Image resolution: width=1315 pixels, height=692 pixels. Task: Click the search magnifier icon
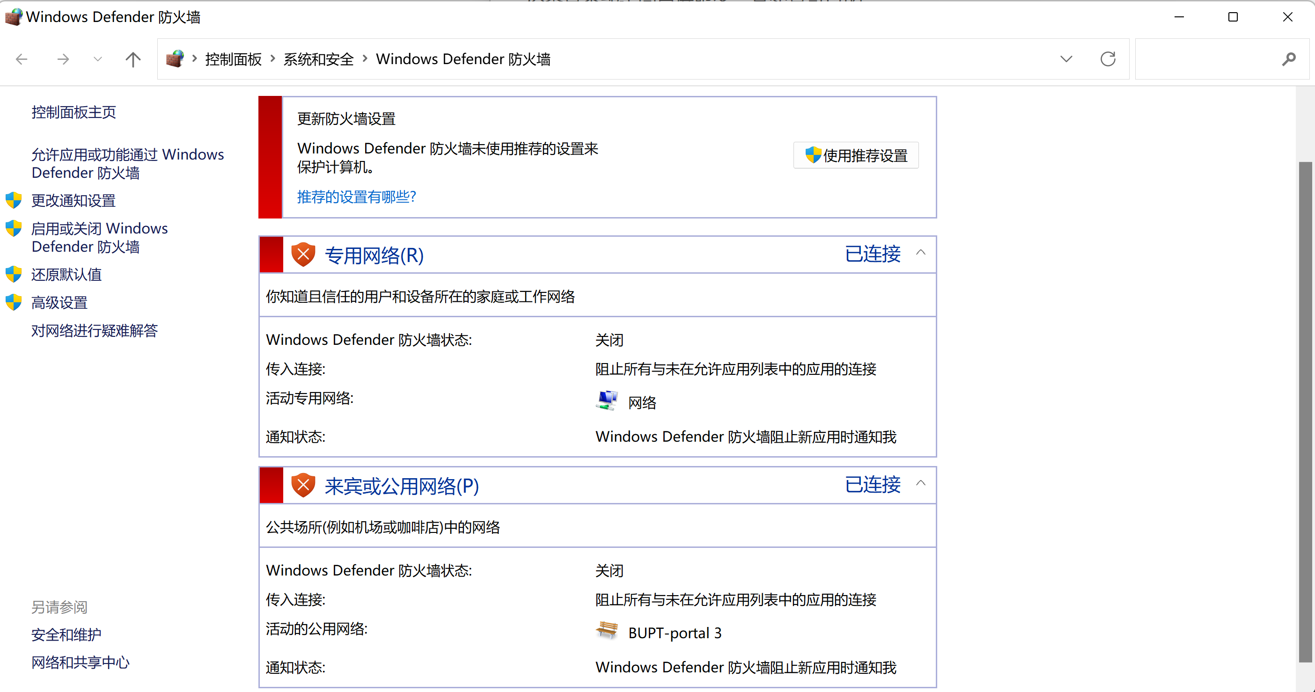1288,59
